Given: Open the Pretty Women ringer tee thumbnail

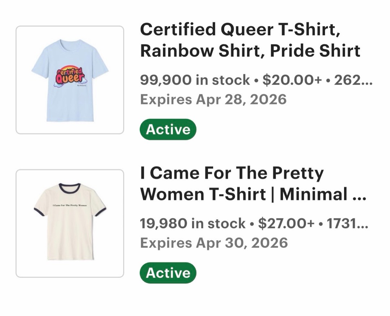Looking at the screenshot, I should click(70, 223).
